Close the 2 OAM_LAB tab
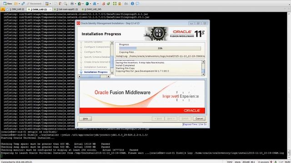The image size is (291, 163). [50, 9]
